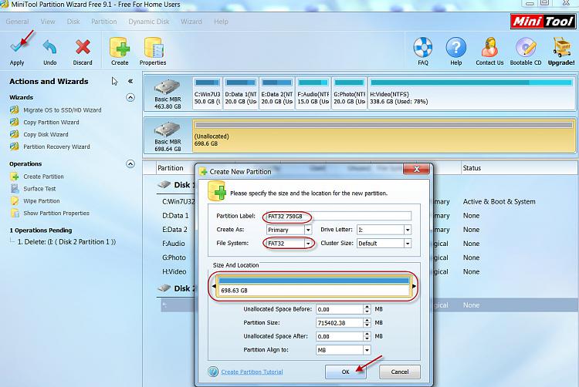
Task: Click the Create Partition Tutorial help icon
Action: [x=213, y=372]
